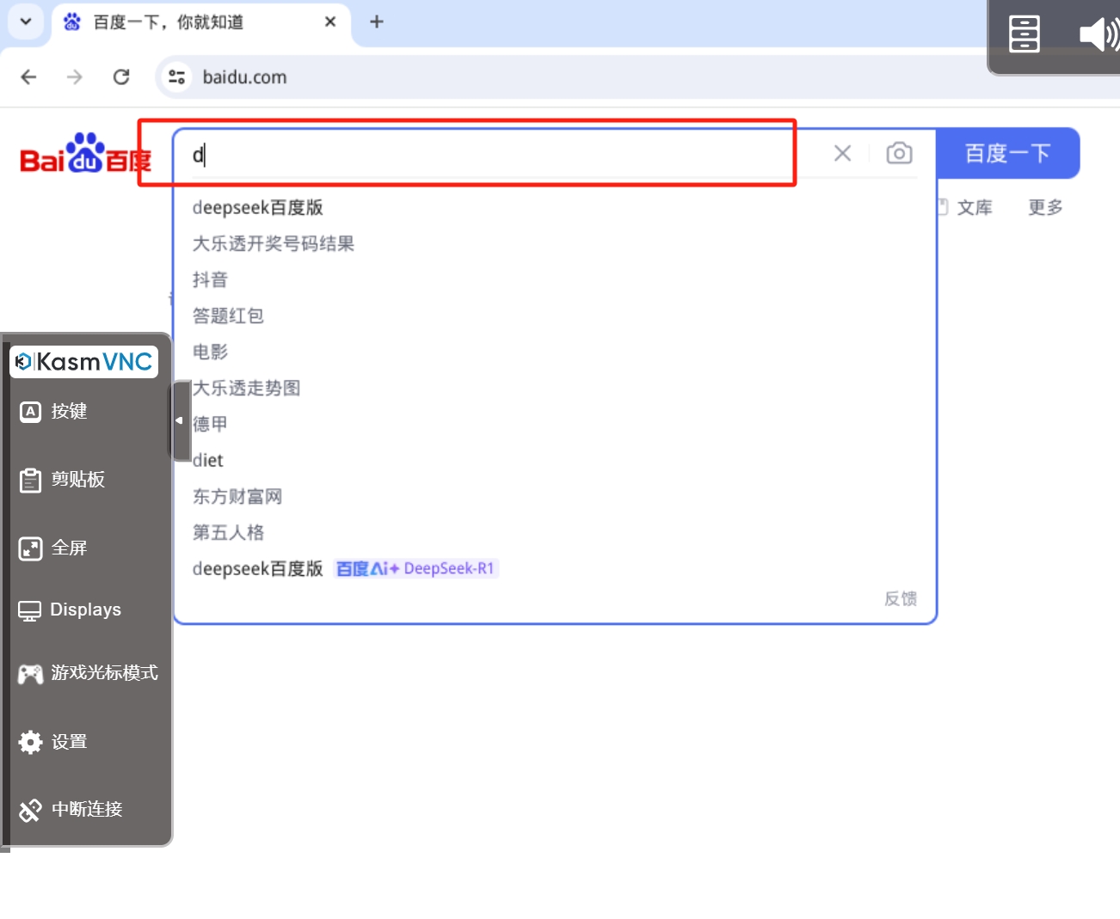Select suggestion deepseek百度版 at top
Screen dimensions: 1120x919
tap(258, 207)
